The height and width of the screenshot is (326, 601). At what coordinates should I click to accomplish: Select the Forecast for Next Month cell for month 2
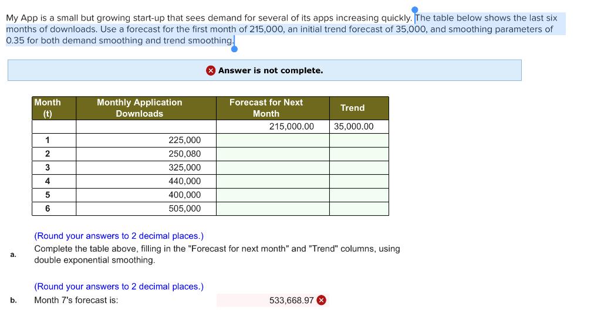tap(273, 154)
